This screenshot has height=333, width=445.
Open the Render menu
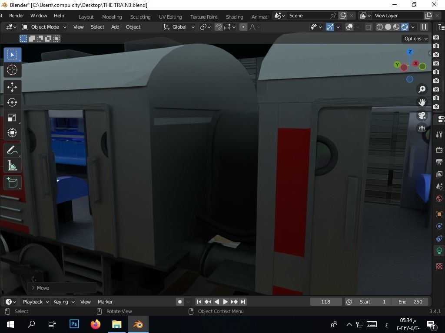(x=17, y=16)
